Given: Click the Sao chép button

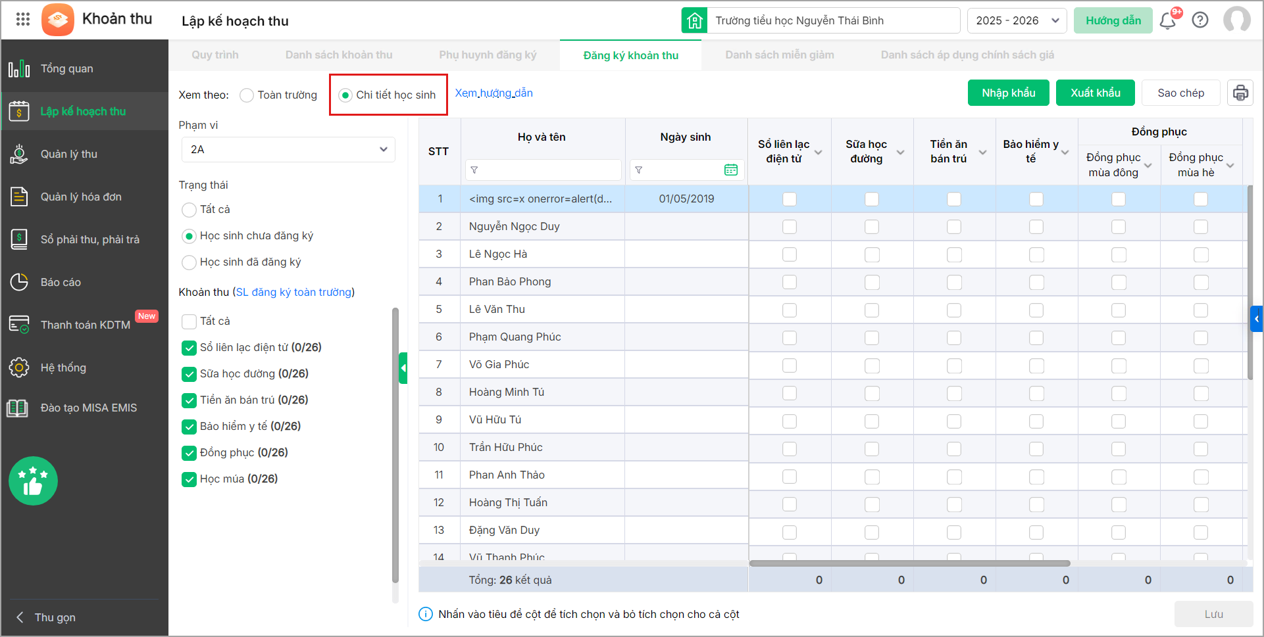Looking at the screenshot, I should click(1181, 93).
